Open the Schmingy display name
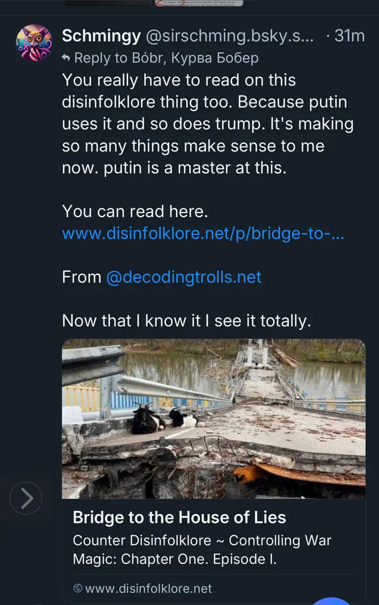The image size is (379, 605). click(x=101, y=36)
